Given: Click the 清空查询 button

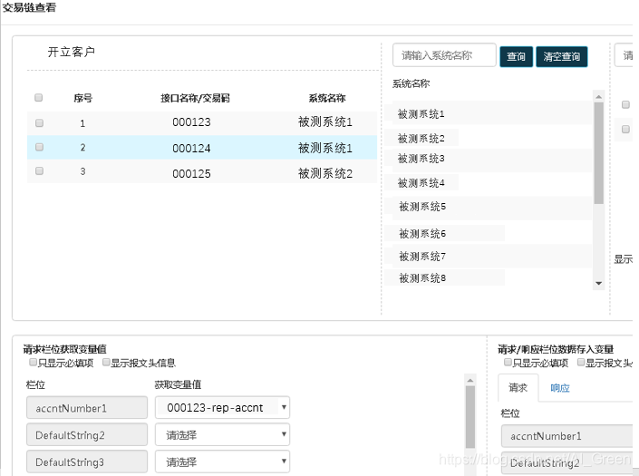Looking at the screenshot, I should click(562, 56).
